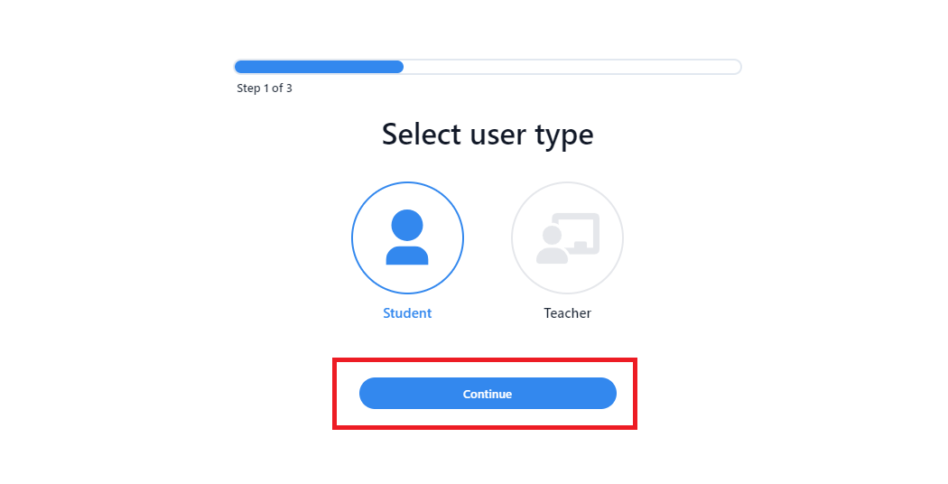The width and height of the screenshot is (948, 484).
Task: Click the "Step 1 of 3" indicator
Action: pos(265,88)
